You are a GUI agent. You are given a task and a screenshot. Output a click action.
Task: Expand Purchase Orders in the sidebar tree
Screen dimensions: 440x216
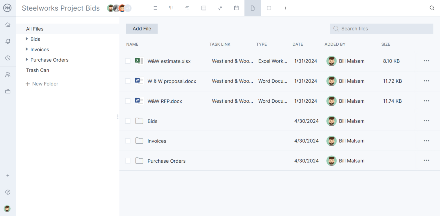pyautogui.click(x=27, y=60)
